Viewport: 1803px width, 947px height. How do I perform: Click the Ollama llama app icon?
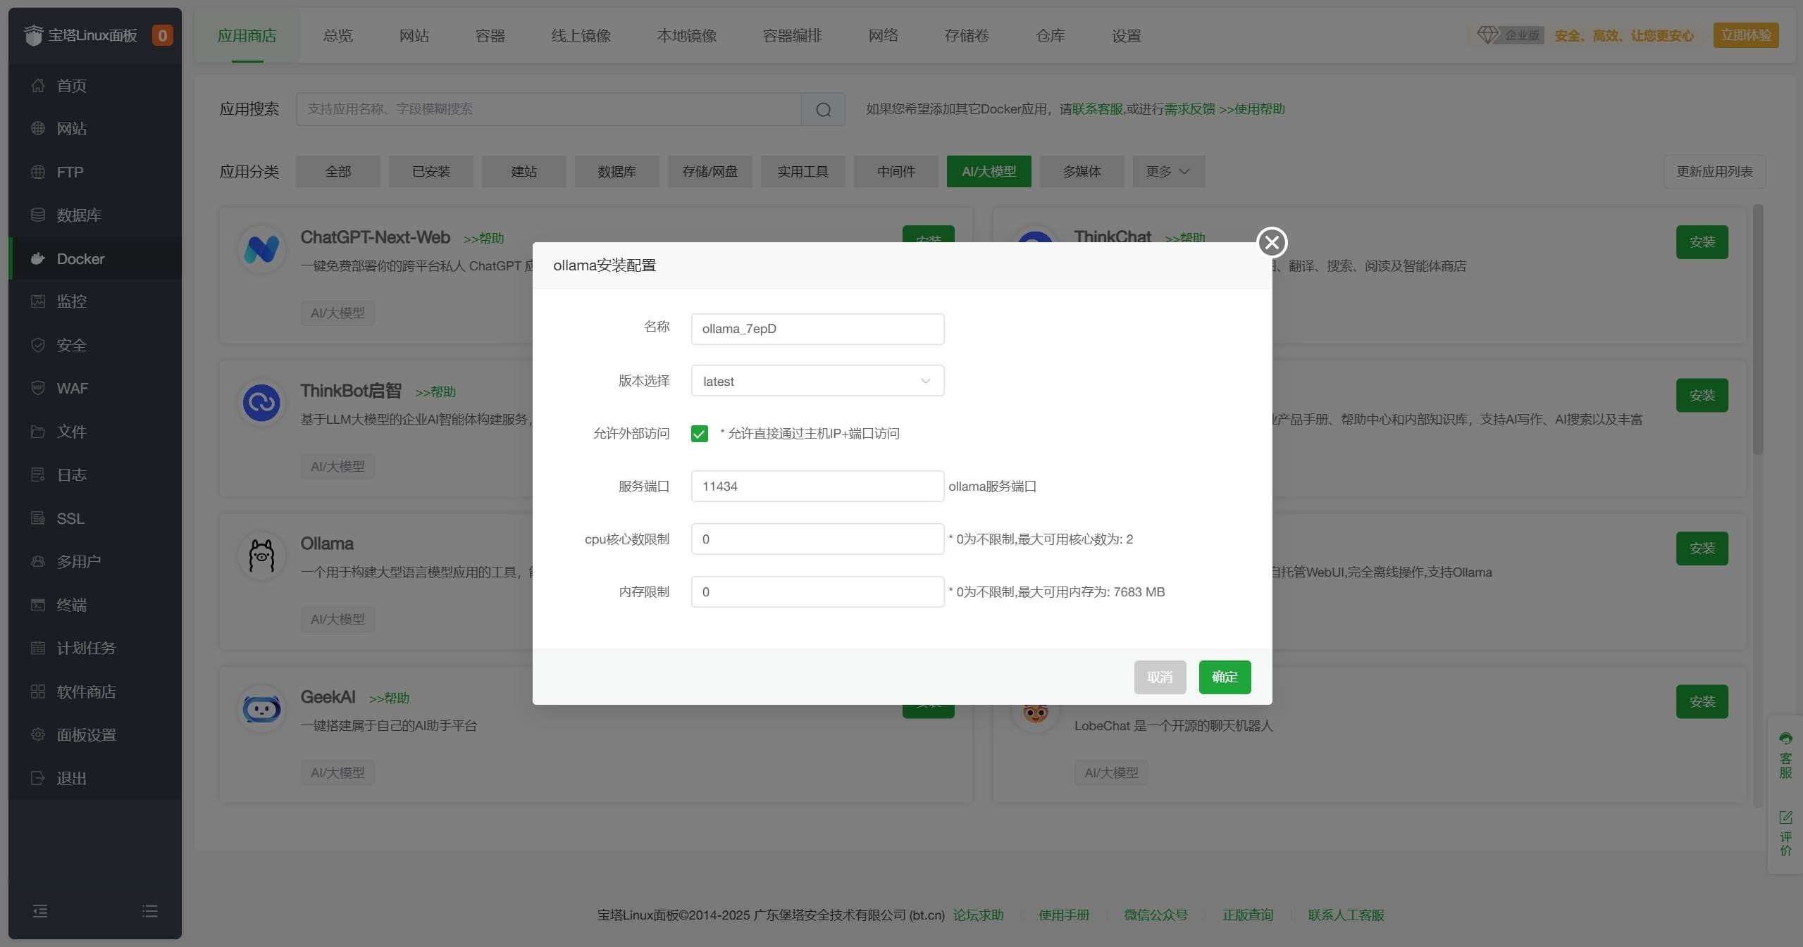pyautogui.click(x=261, y=556)
